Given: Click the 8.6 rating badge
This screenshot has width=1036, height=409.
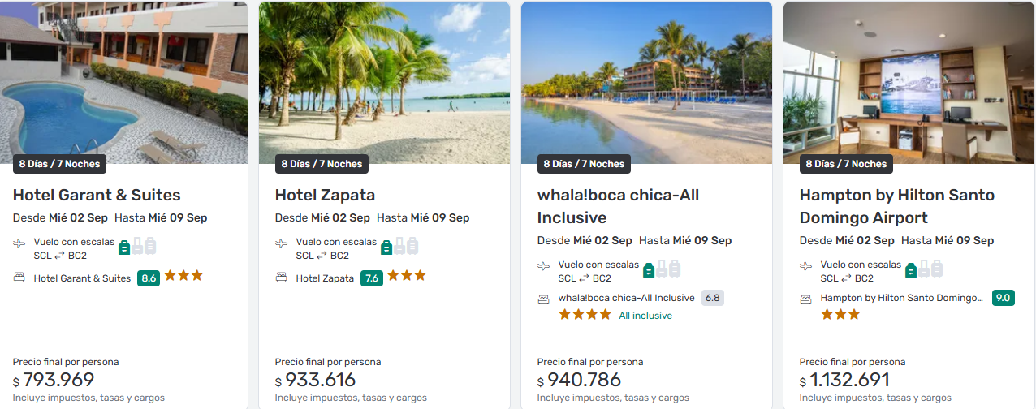Looking at the screenshot, I should [x=149, y=278].
